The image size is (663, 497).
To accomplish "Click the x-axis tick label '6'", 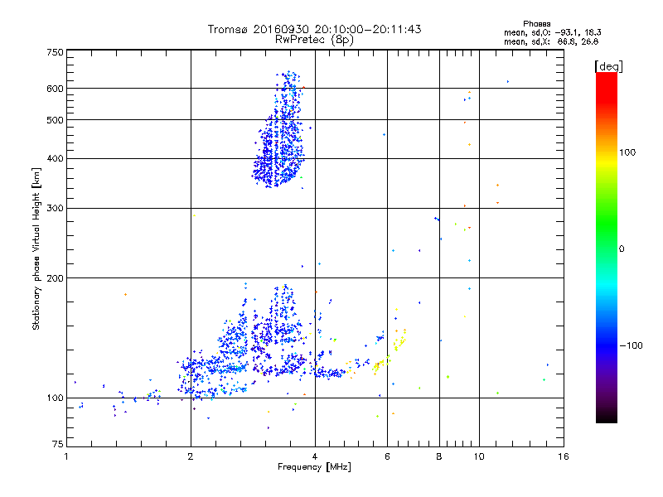I will tap(387, 456).
